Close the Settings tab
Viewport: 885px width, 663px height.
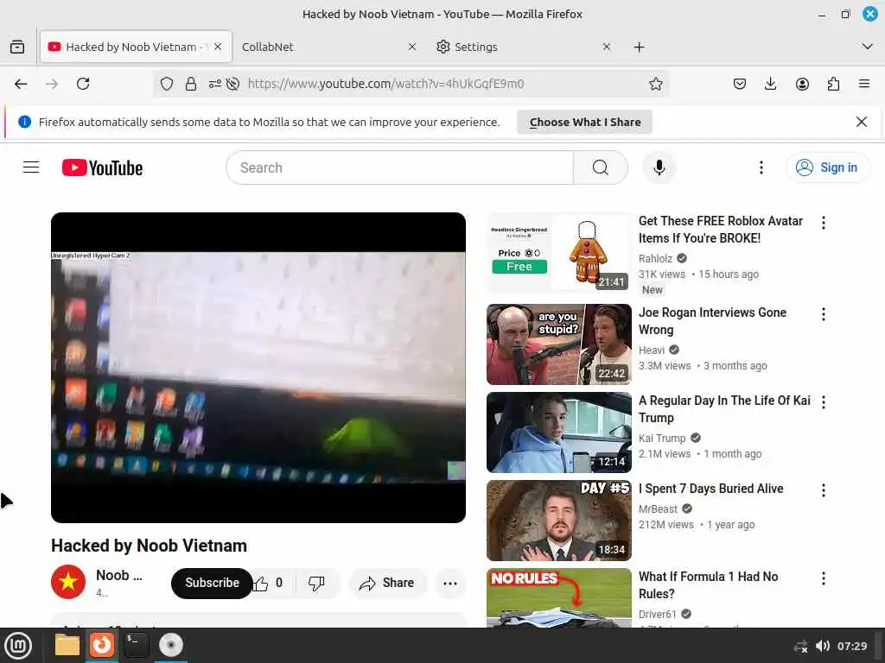(x=607, y=47)
